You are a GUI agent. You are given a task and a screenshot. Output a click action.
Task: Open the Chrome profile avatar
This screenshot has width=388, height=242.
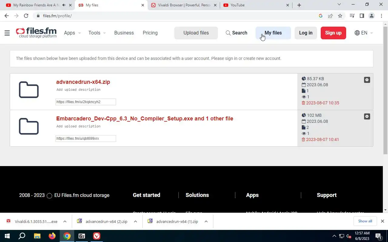[x=371, y=16]
